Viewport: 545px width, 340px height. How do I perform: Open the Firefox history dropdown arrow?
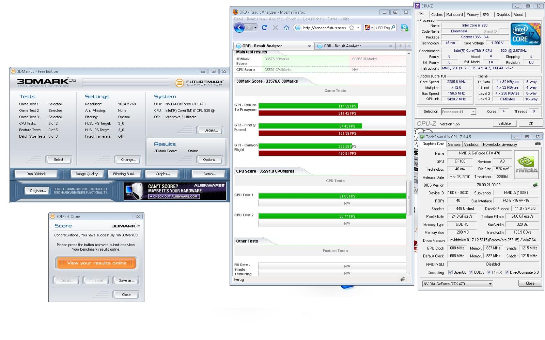[x=255, y=28]
